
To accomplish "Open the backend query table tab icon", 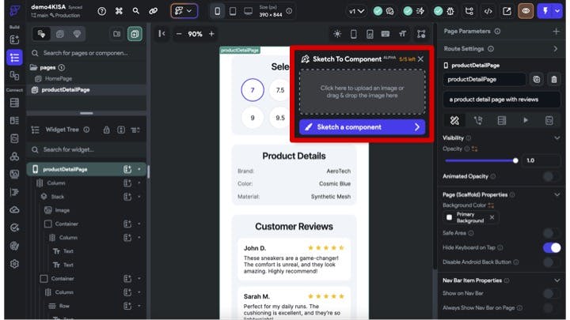I will point(502,120).
